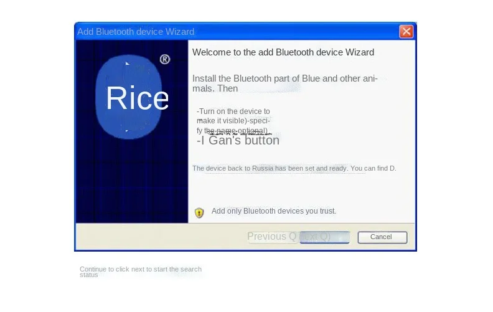The height and width of the screenshot is (312, 493).
Task: Click the blue Rice Bluetooth logo
Action: tap(129, 97)
